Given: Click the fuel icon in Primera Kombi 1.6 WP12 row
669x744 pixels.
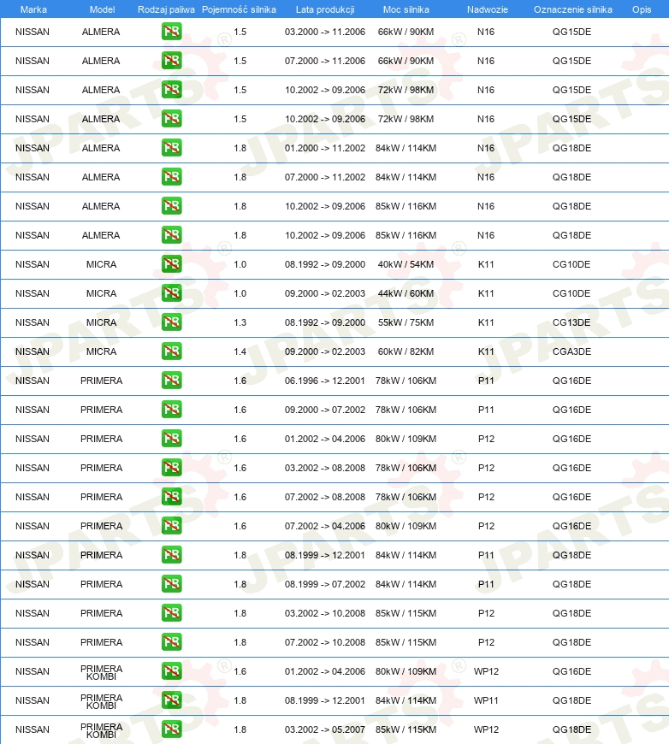Looking at the screenshot, I should 171,671.
